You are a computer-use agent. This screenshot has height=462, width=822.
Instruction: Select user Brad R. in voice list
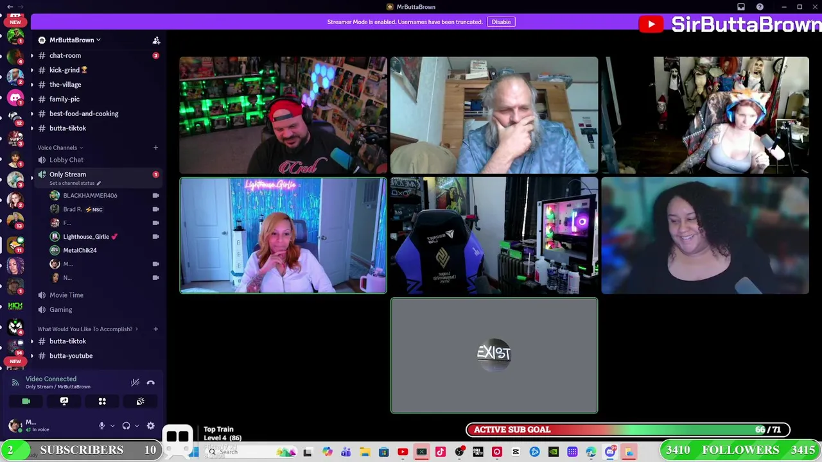click(x=82, y=209)
